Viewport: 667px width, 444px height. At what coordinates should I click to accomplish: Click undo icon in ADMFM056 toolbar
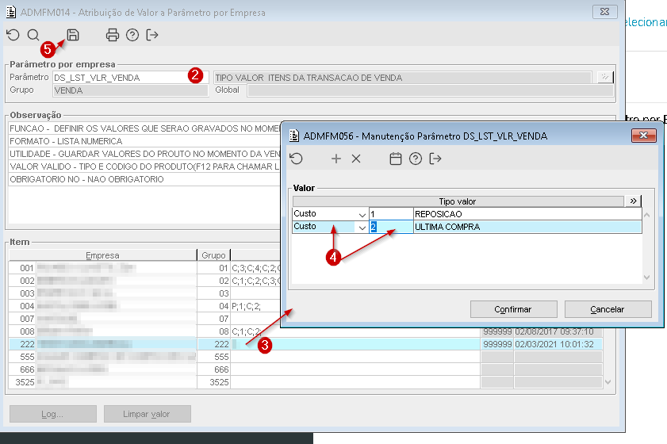pos(296,159)
